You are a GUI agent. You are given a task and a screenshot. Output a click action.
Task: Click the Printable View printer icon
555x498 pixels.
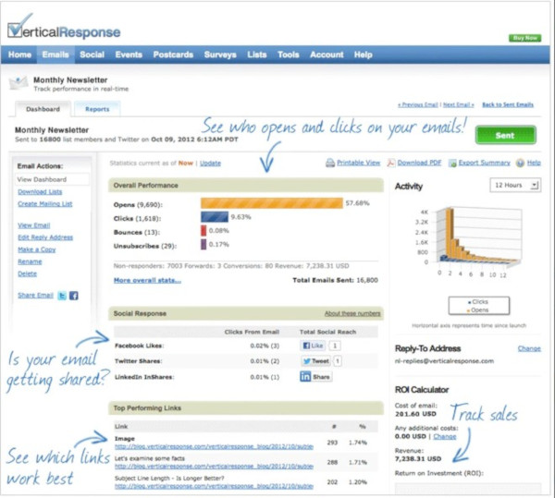click(330, 163)
